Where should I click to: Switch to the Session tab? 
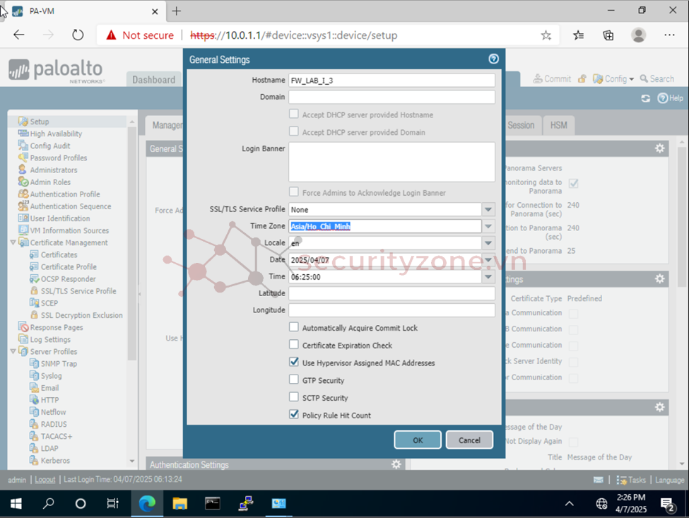tap(521, 125)
